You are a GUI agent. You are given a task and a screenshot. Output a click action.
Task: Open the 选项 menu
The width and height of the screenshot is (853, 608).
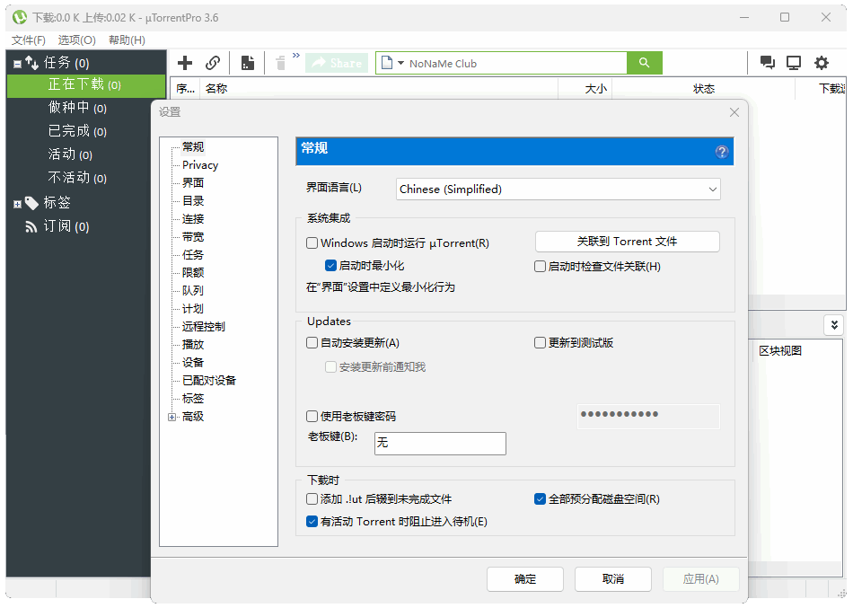point(75,40)
